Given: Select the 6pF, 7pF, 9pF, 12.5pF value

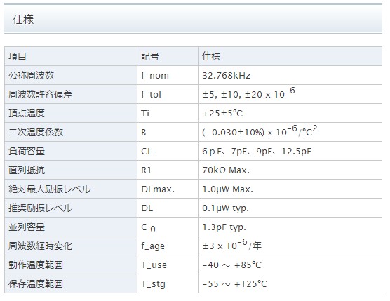Looking at the screenshot, I should tap(257, 152).
